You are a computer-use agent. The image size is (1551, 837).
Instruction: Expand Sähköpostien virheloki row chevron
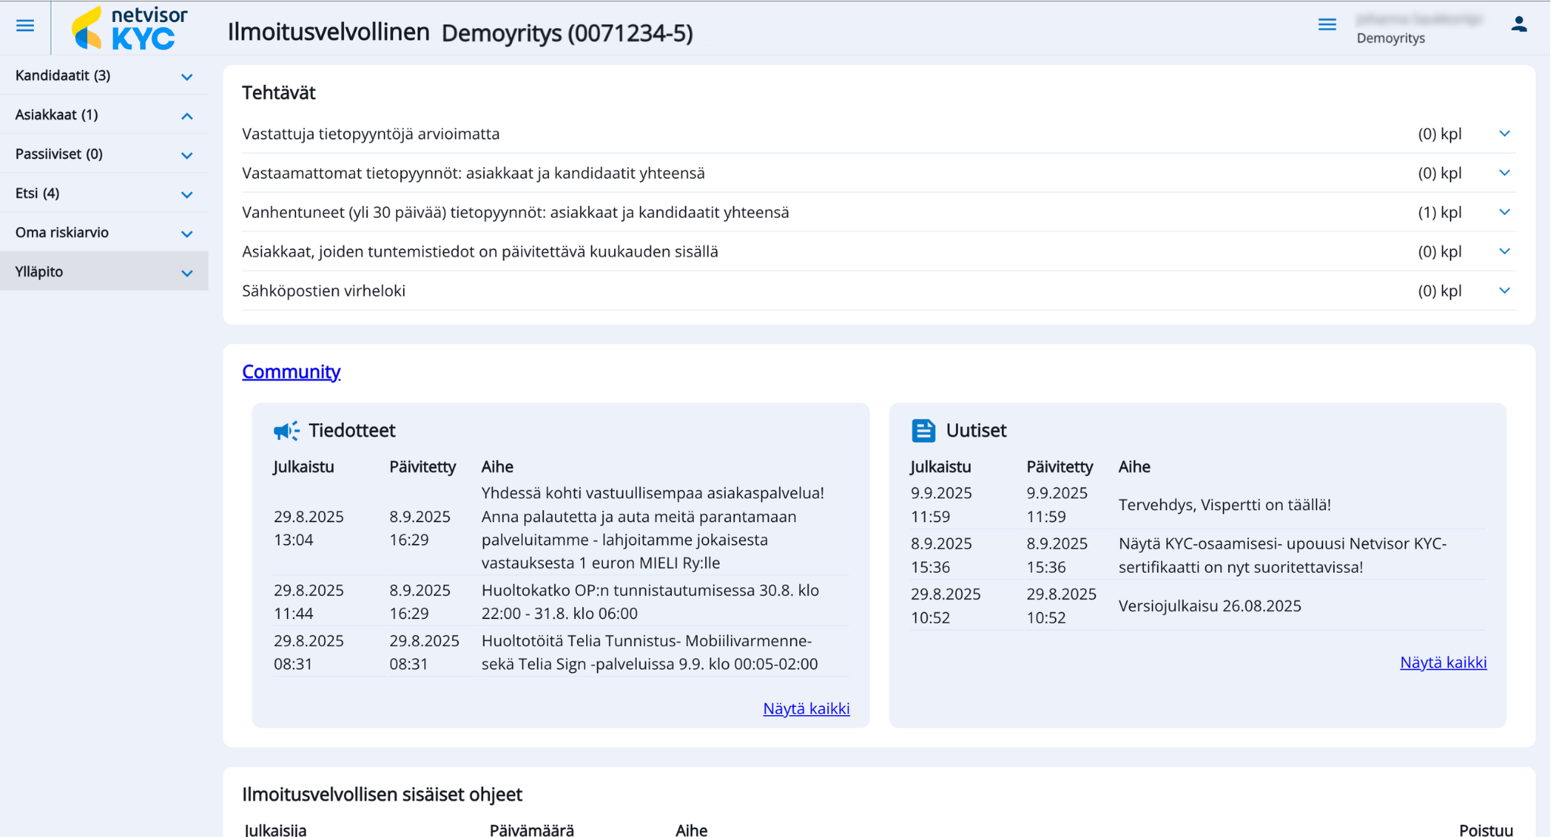click(1504, 291)
